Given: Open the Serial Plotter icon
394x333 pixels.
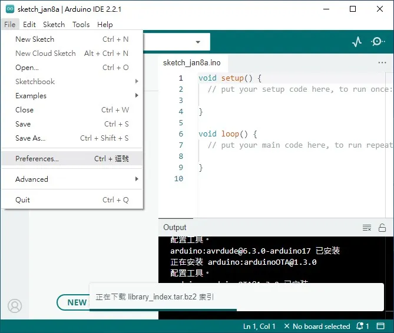Looking at the screenshot, I should 357,42.
